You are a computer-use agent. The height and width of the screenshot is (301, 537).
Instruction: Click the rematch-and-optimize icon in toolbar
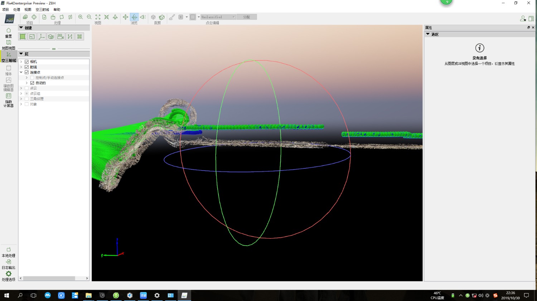[x=70, y=17]
